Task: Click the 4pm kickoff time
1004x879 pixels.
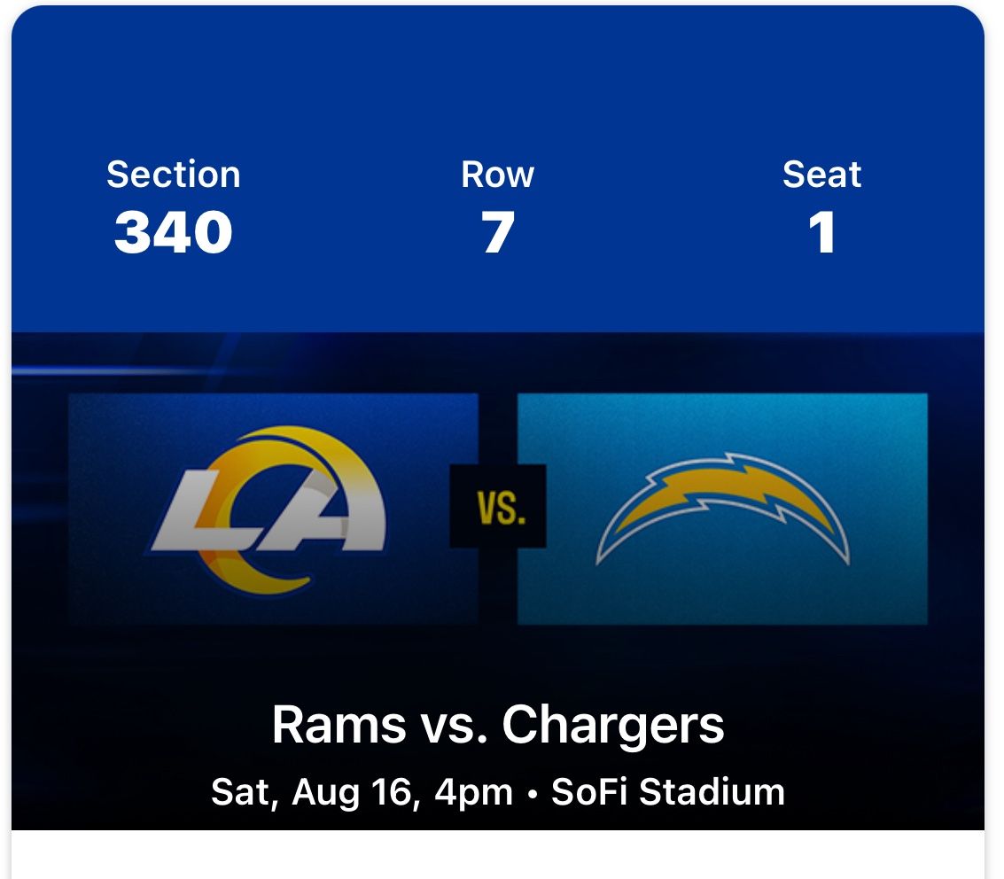Action: [x=473, y=791]
